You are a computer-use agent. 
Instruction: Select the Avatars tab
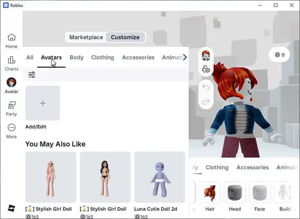(51, 57)
